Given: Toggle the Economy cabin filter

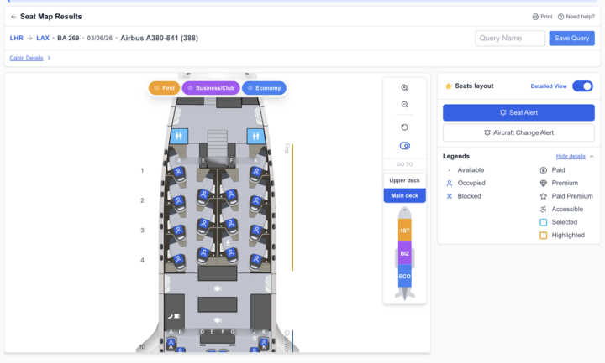Looking at the screenshot, I should click(264, 88).
